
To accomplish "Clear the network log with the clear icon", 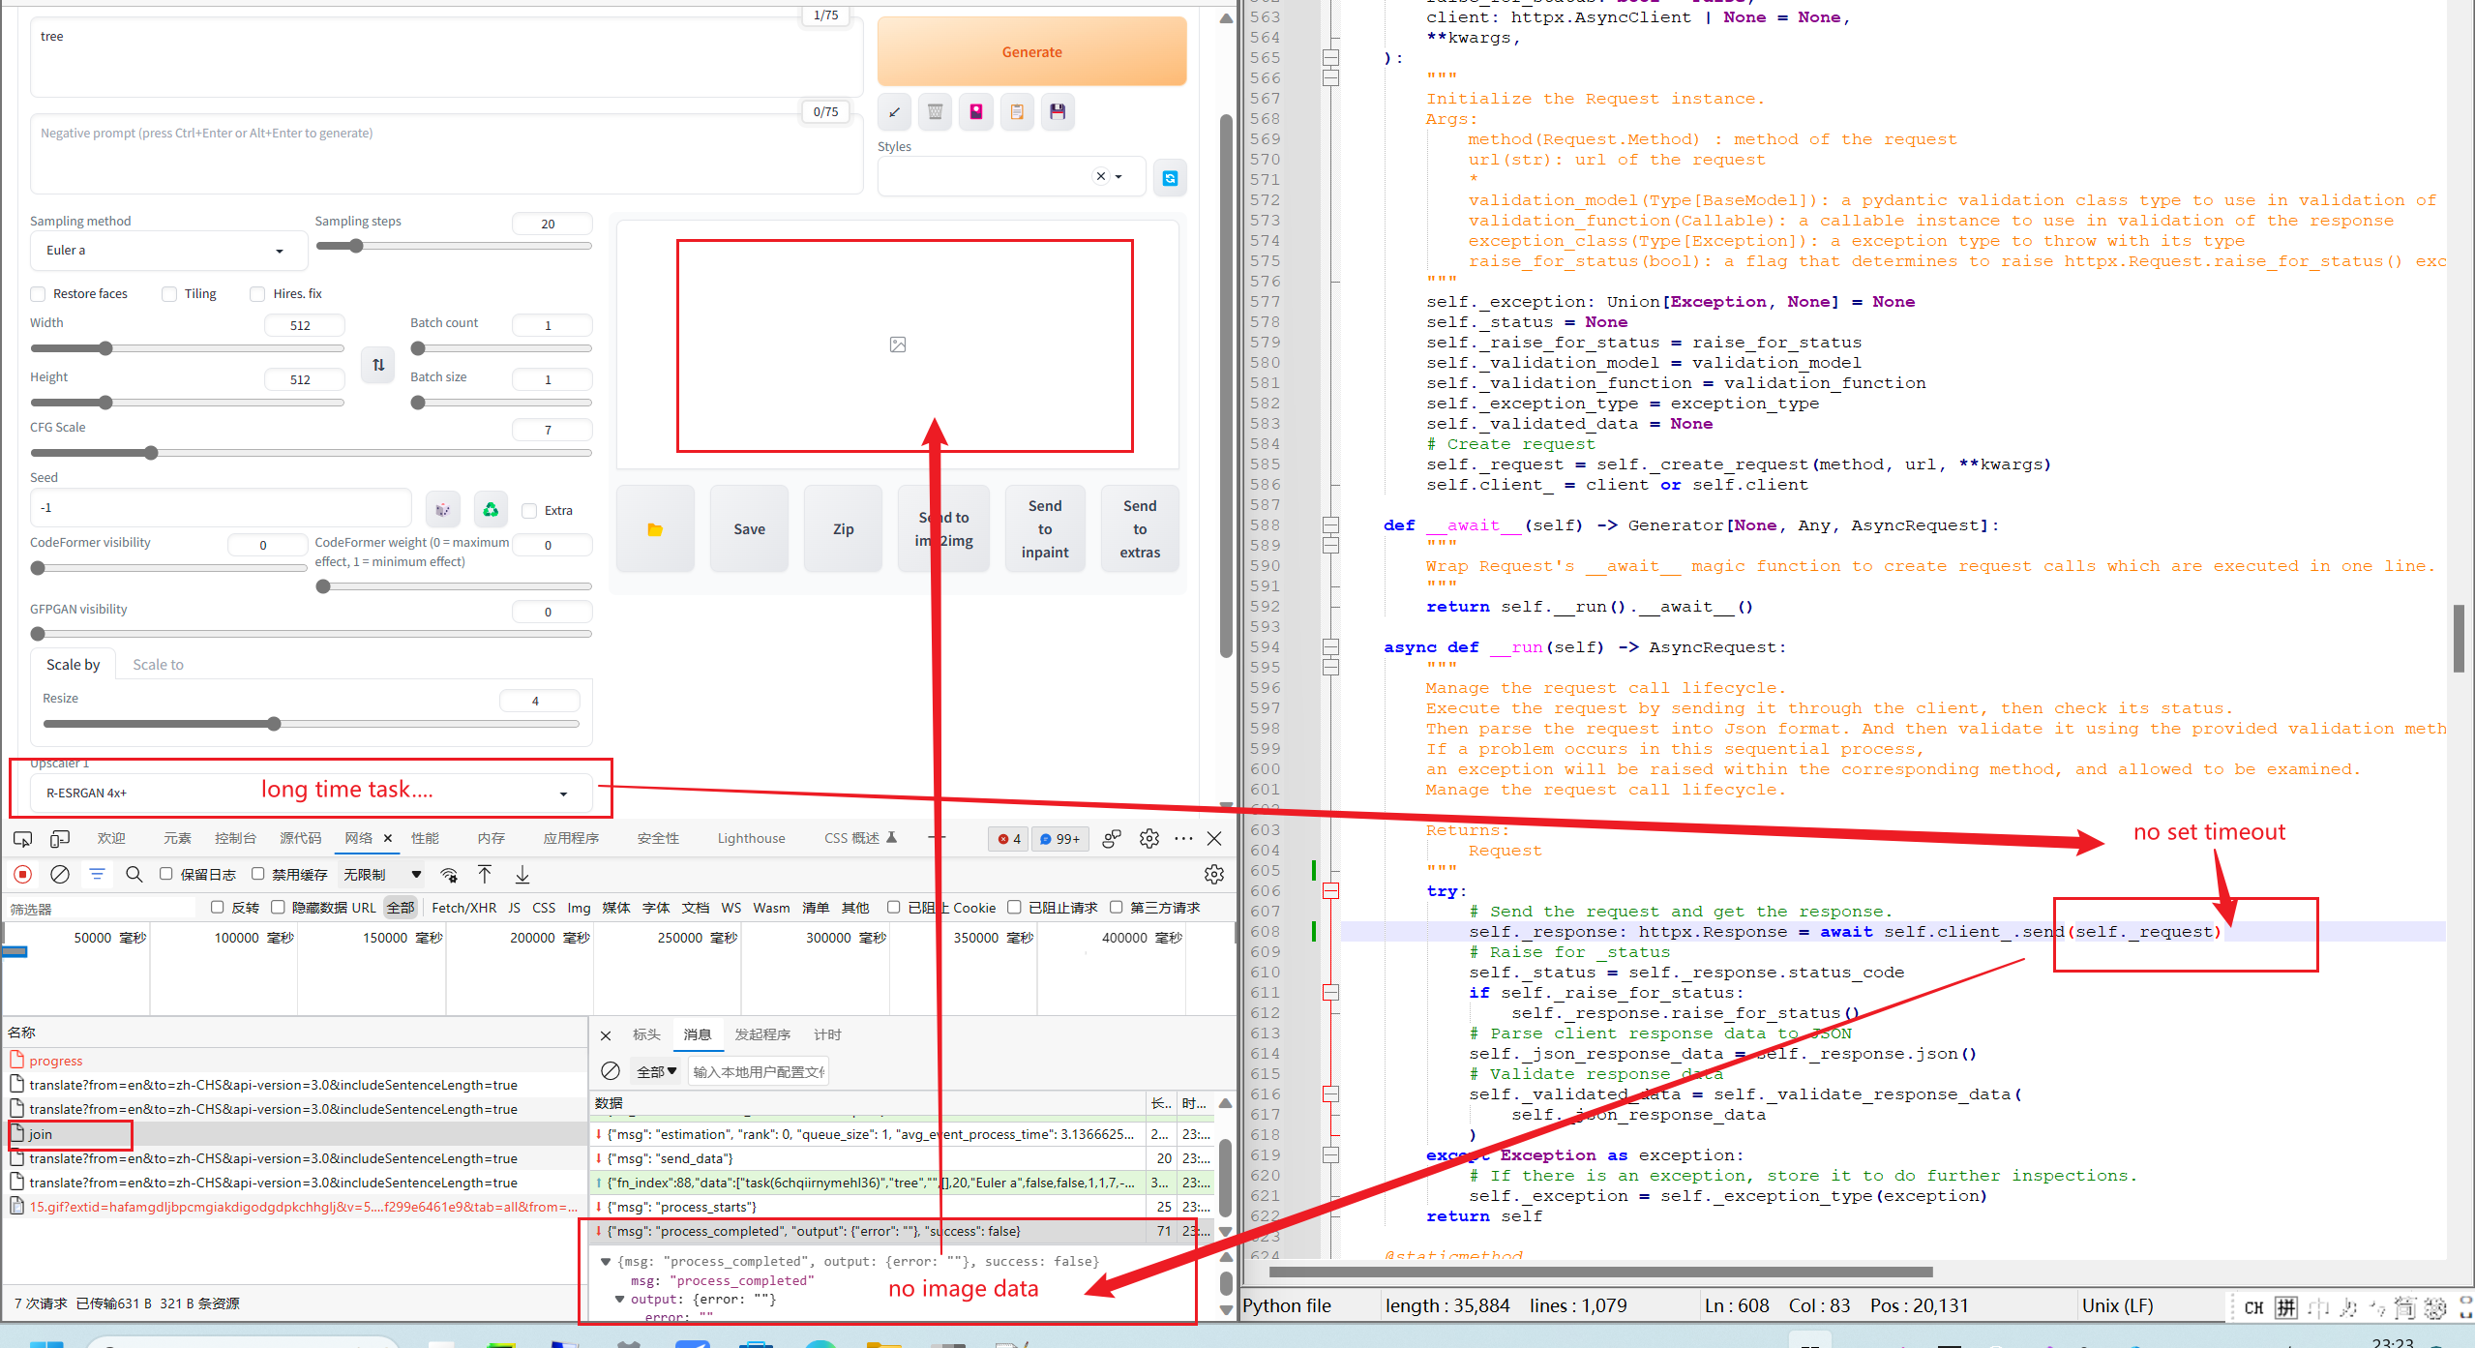I will point(60,874).
